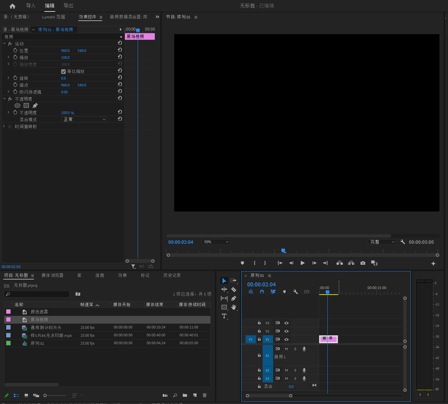The image size is (448, 404).
Task: Click the Export Frame camera icon
Action: pyautogui.click(x=363, y=263)
